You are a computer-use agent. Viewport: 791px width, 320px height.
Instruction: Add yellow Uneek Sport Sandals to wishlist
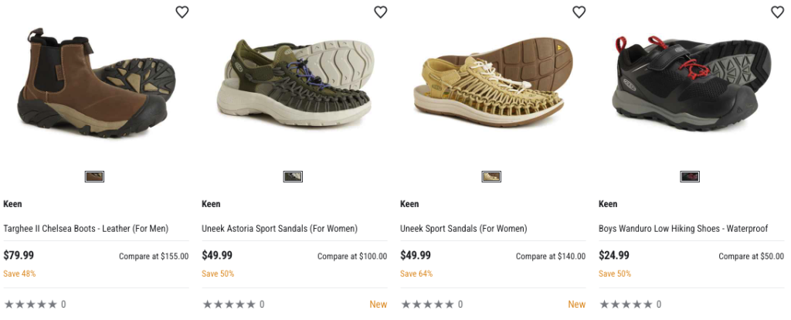pyautogui.click(x=579, y=12)
